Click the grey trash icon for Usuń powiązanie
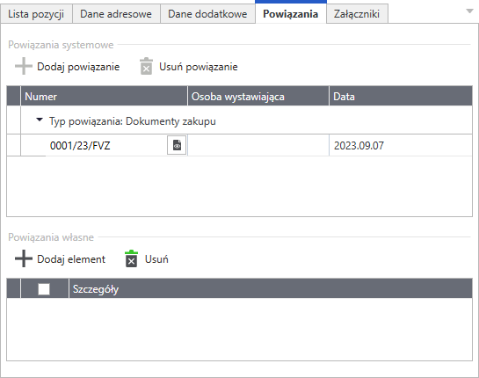 (146, 66)
